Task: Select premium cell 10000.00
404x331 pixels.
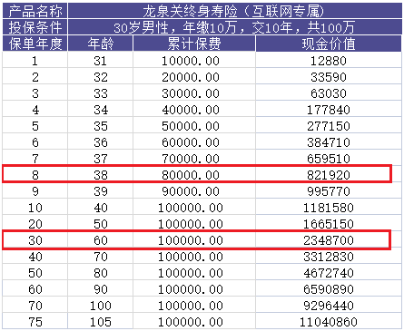Action: pos(194,61)
